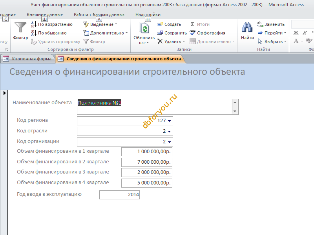
Task: Click the 2nd quarter financing amount field
Action: click(146, 162)
